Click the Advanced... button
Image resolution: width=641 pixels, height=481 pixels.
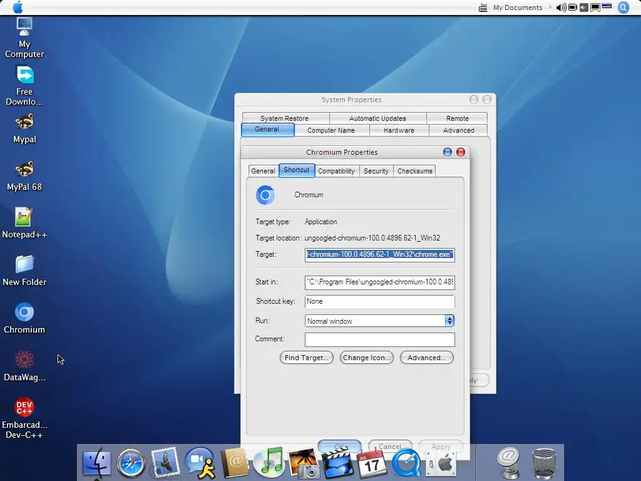point(427,358)
